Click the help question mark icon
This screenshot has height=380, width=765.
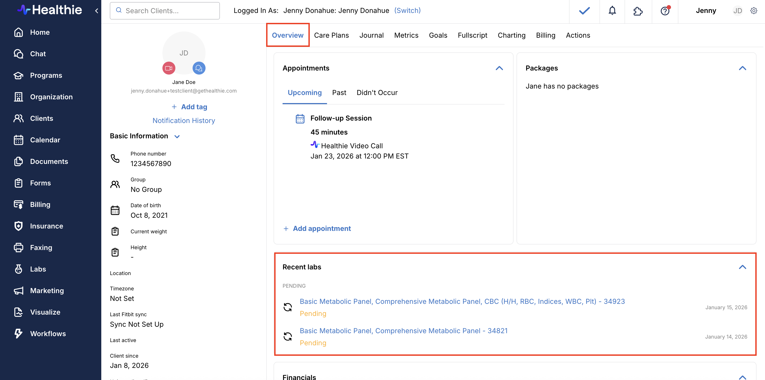coord(665,11)
